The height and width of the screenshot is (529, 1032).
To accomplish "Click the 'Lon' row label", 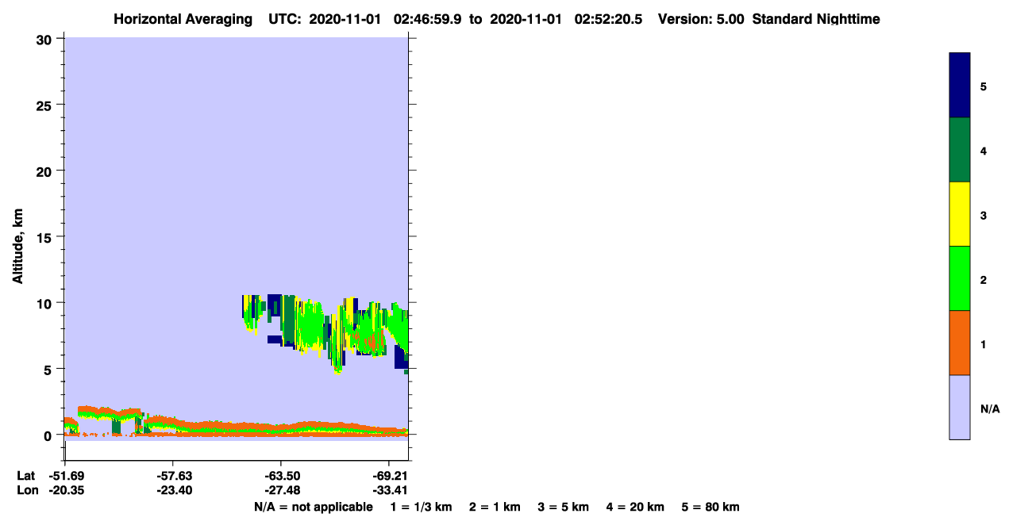I will tap(26, 490).
